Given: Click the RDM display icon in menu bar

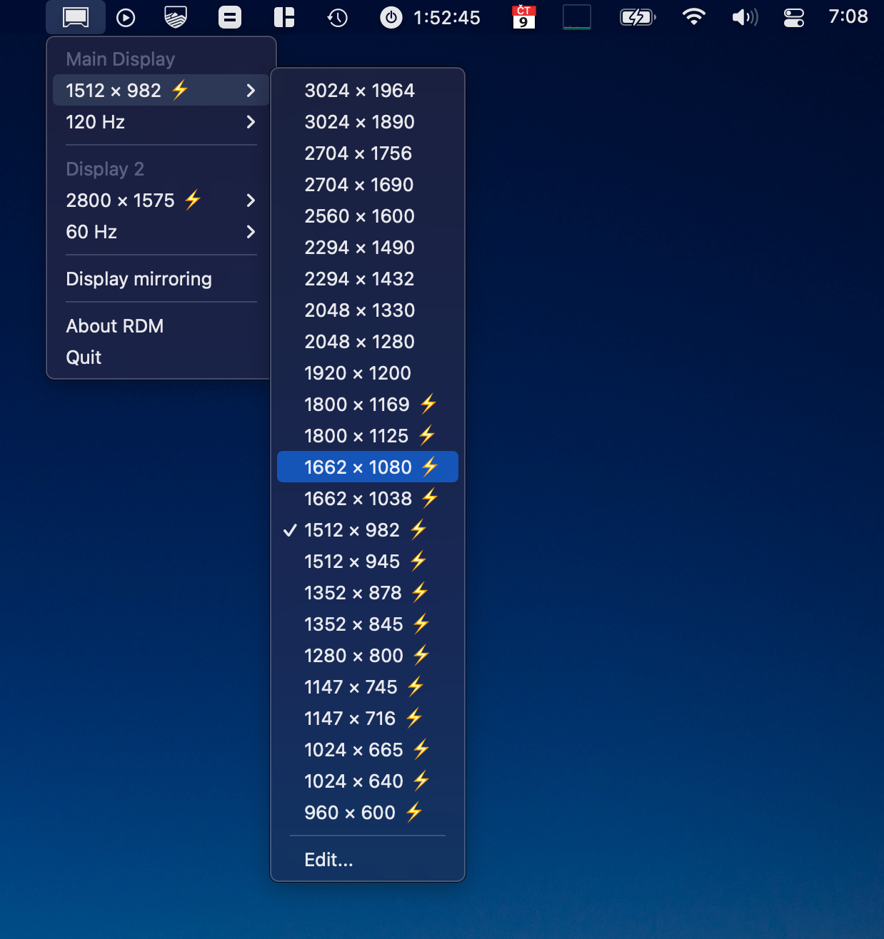Looking at the screenshot, I should click(76, 17).
